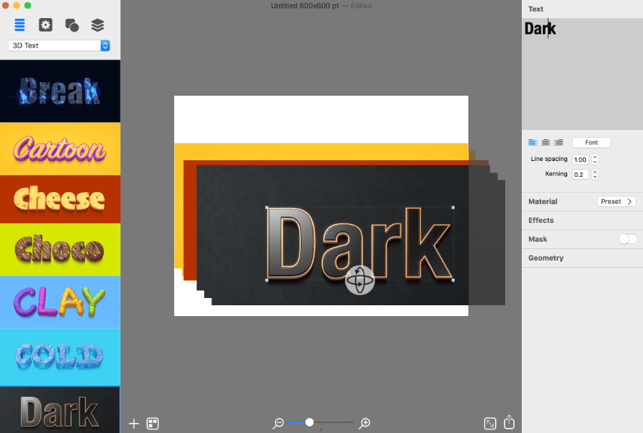
Task: Click the Line spacing value field
Action: point(580,159)
